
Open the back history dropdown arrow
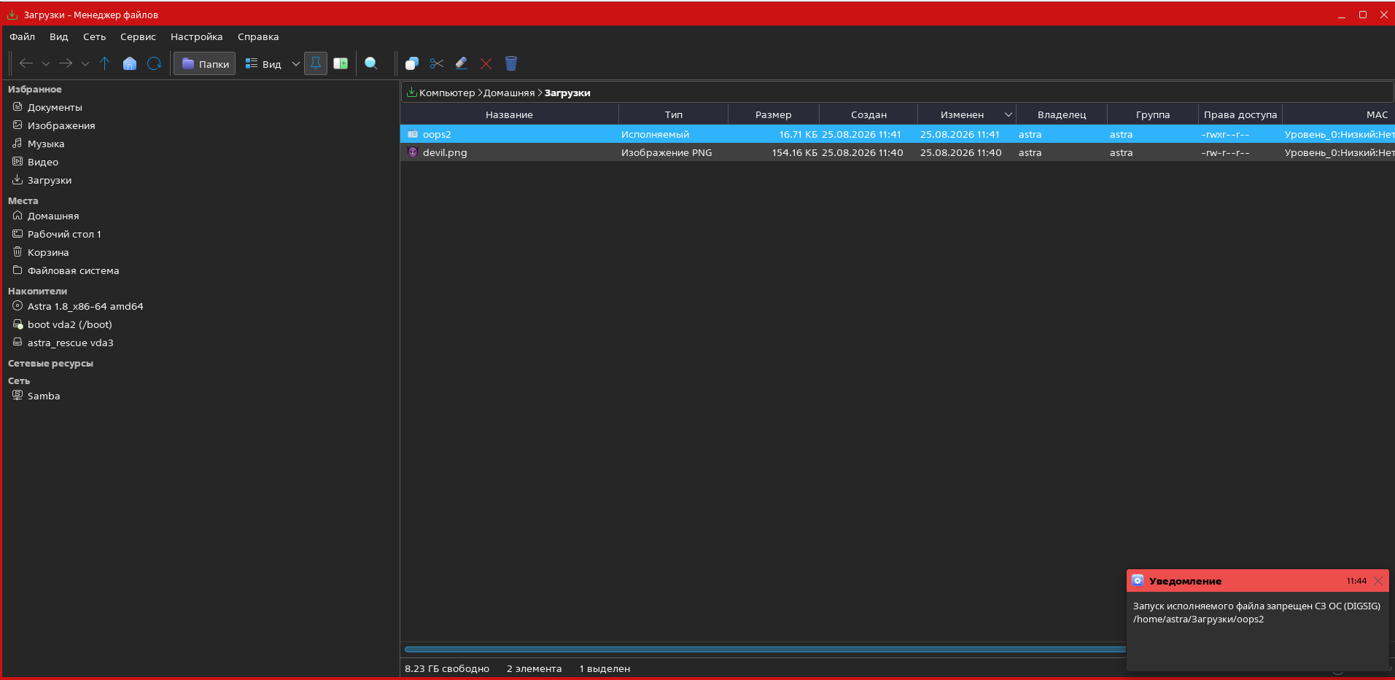(46, 63)
